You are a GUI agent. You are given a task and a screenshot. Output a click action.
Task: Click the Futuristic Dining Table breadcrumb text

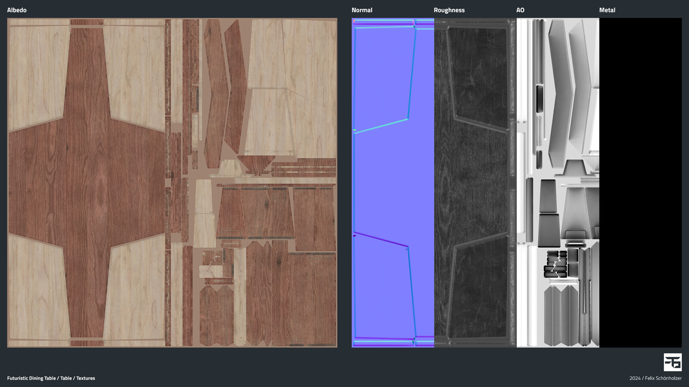click(31, 378)
